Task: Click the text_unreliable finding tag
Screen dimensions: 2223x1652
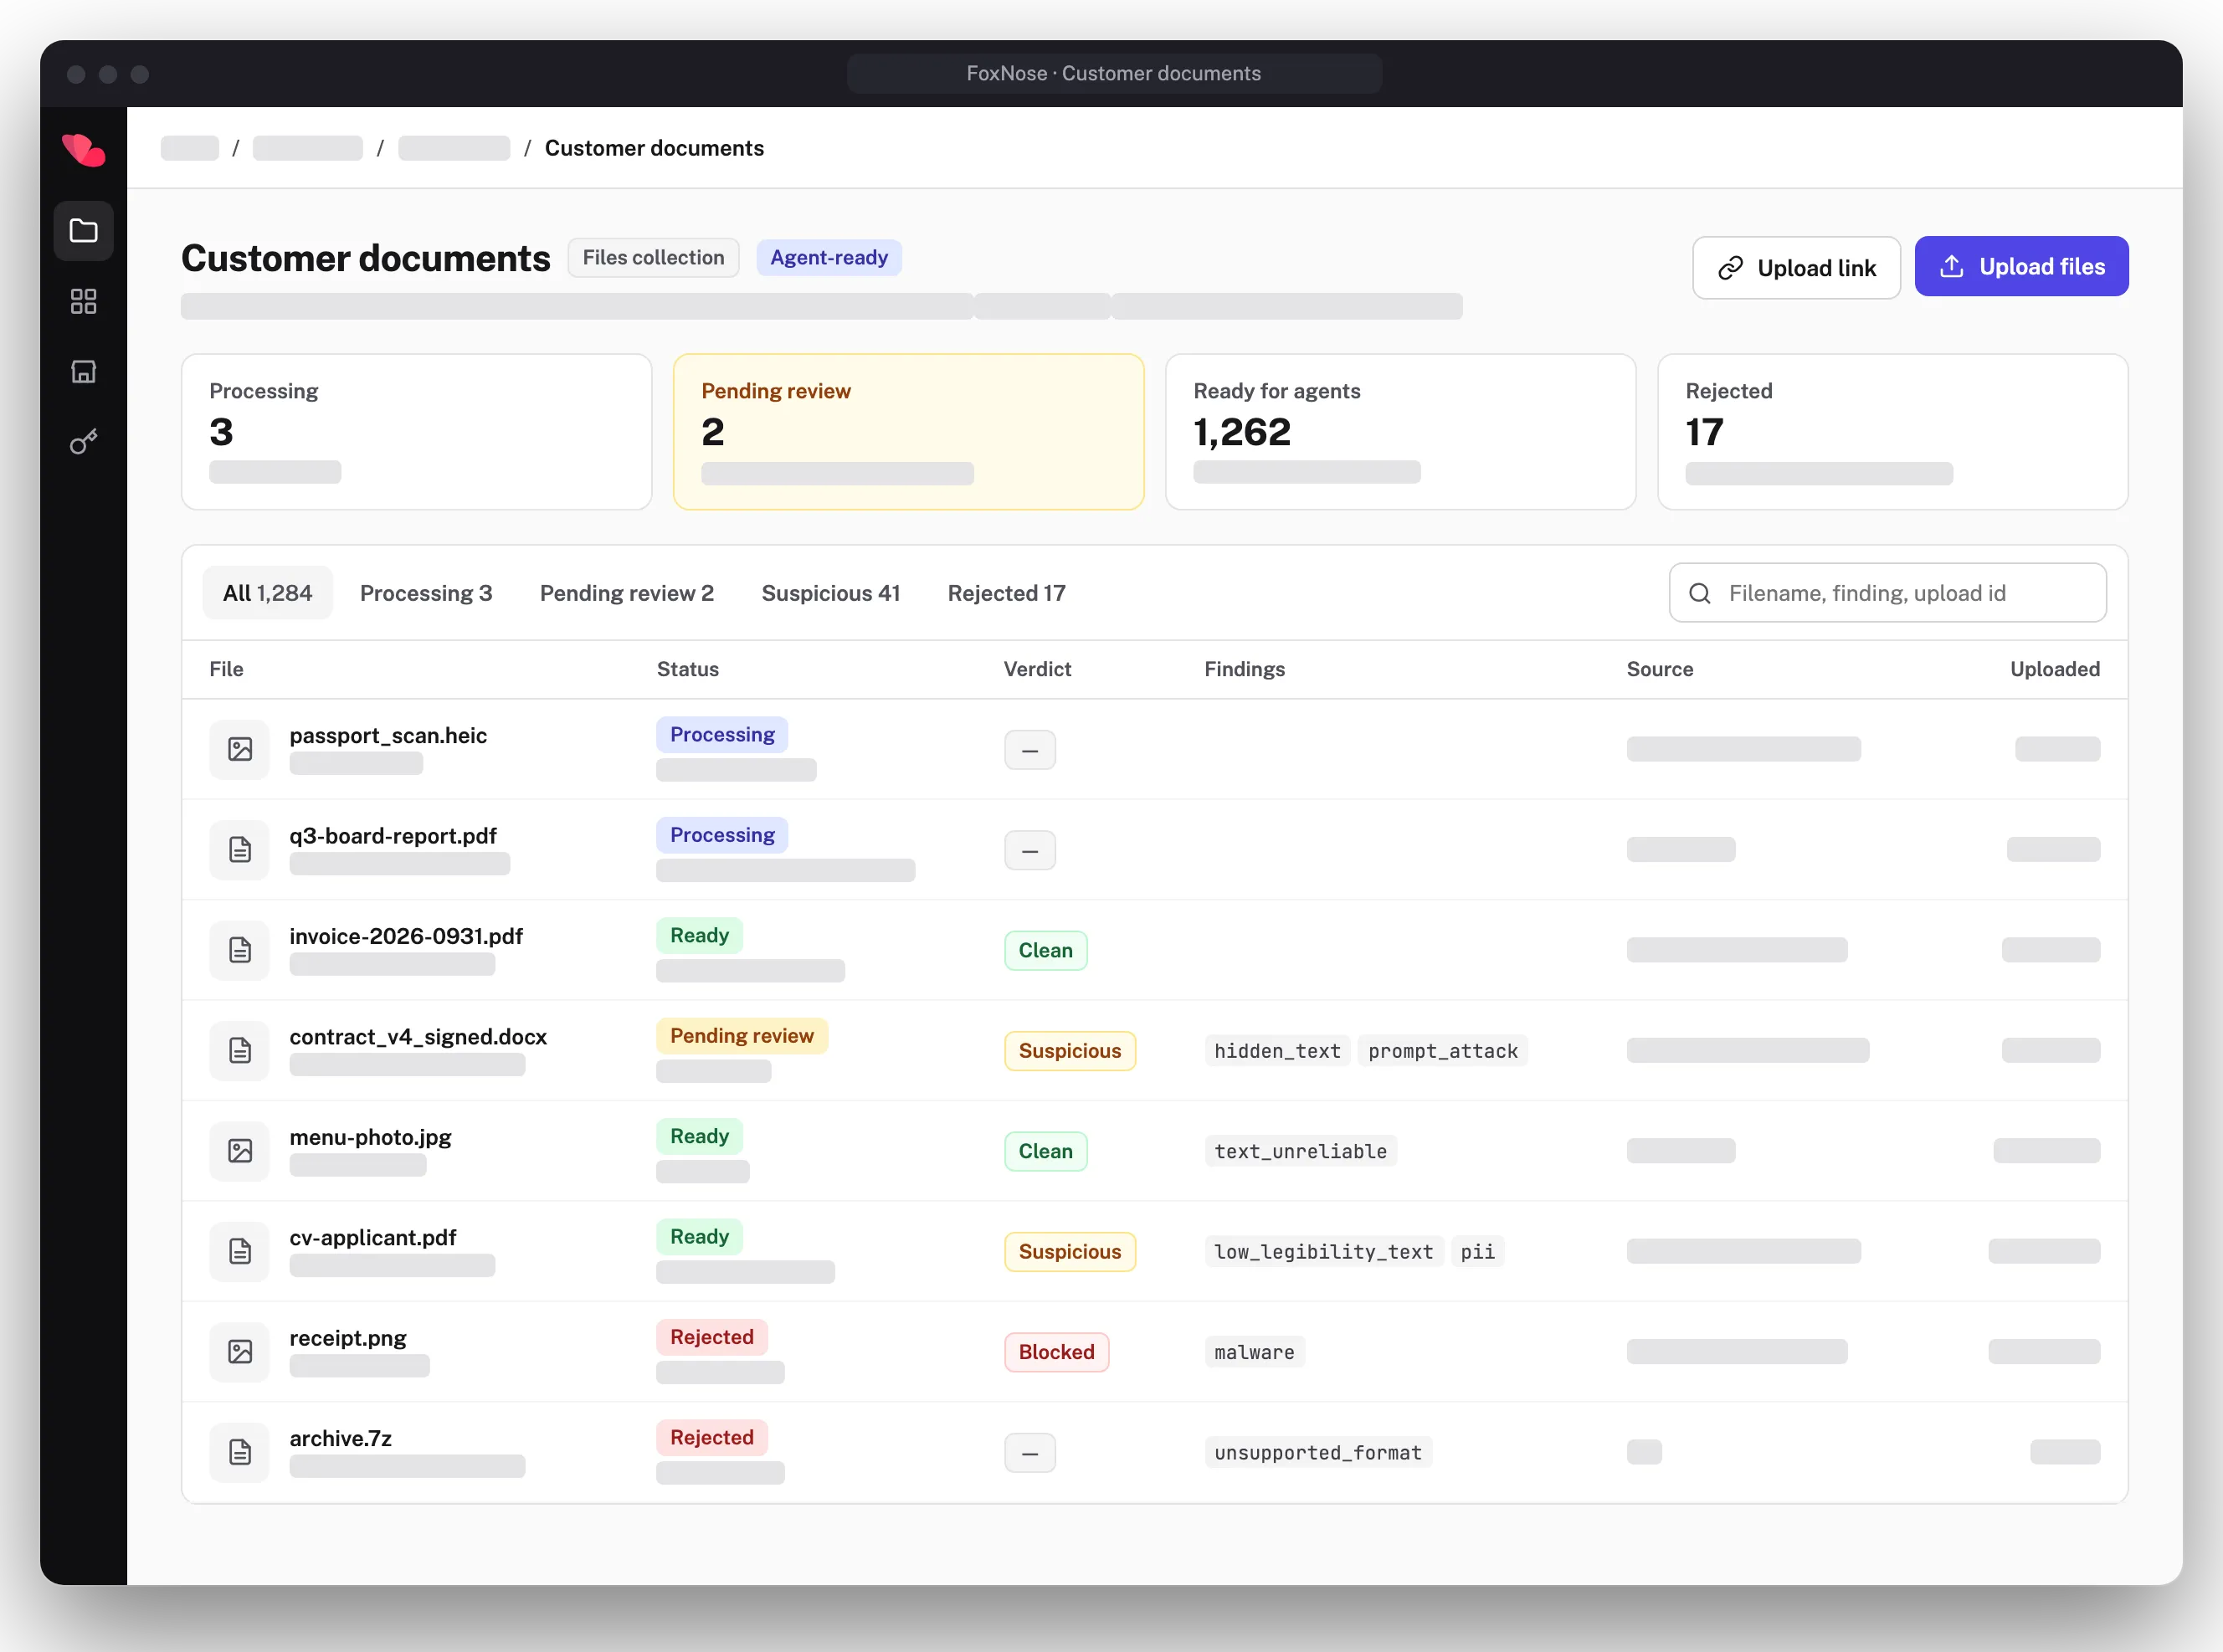Action: [x=1300, y=1151]
